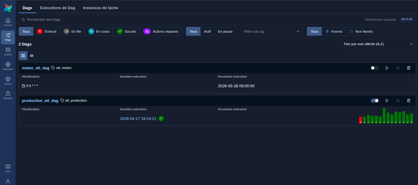
Task: Open the Sécurité sidebar menu
Action: click(x=8, y=96)
